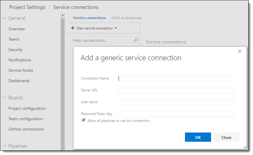This screenshot has height=155, width=253.
Task: Click the search magnifier in Filter connections
Action: click(135, 40)
